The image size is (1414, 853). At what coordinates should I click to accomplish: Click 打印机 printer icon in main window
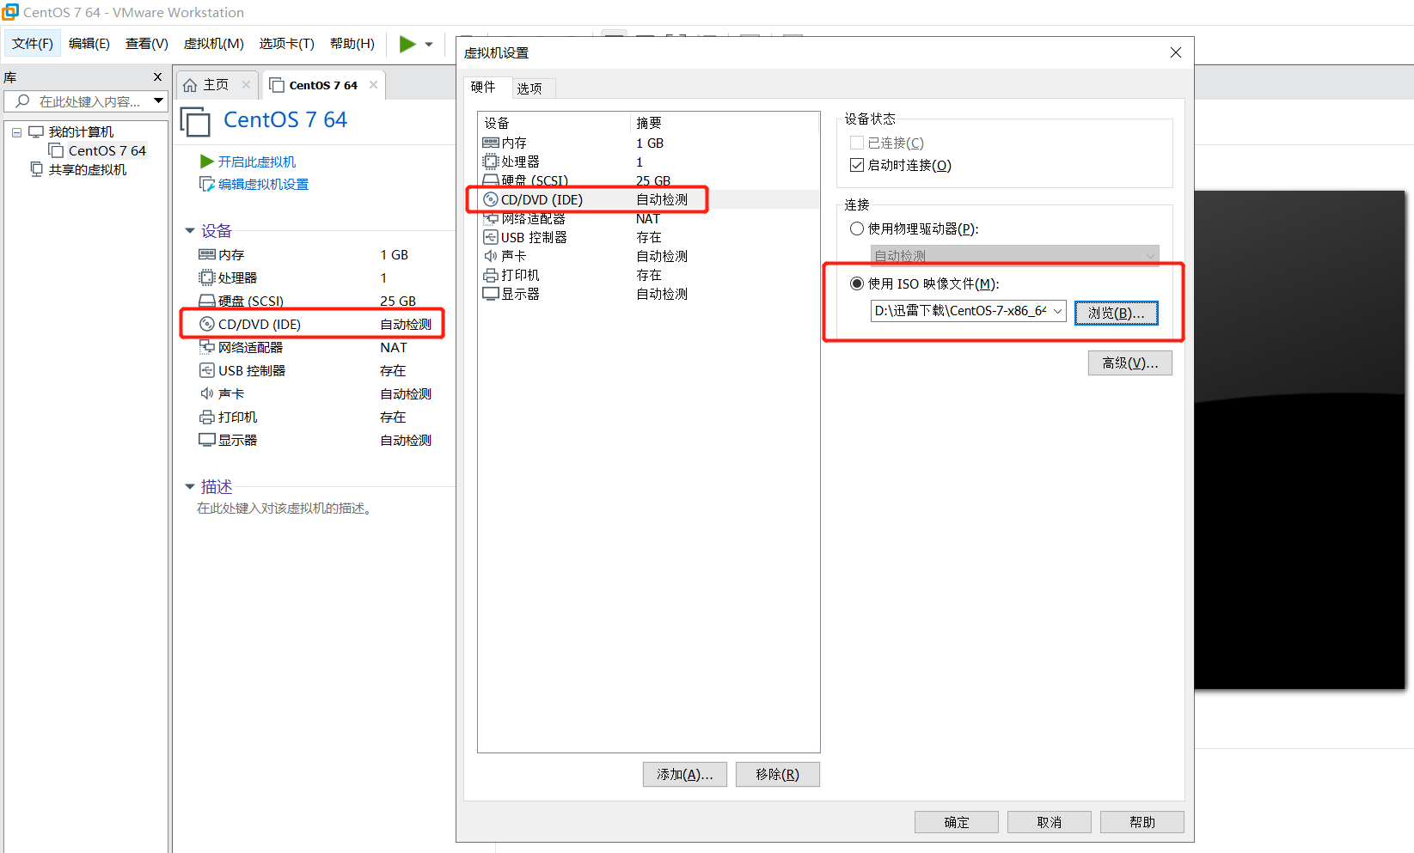(207, 417)
